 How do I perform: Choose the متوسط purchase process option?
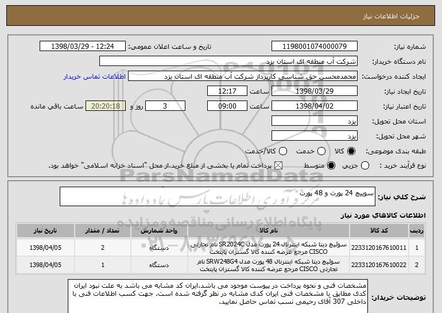331,165
